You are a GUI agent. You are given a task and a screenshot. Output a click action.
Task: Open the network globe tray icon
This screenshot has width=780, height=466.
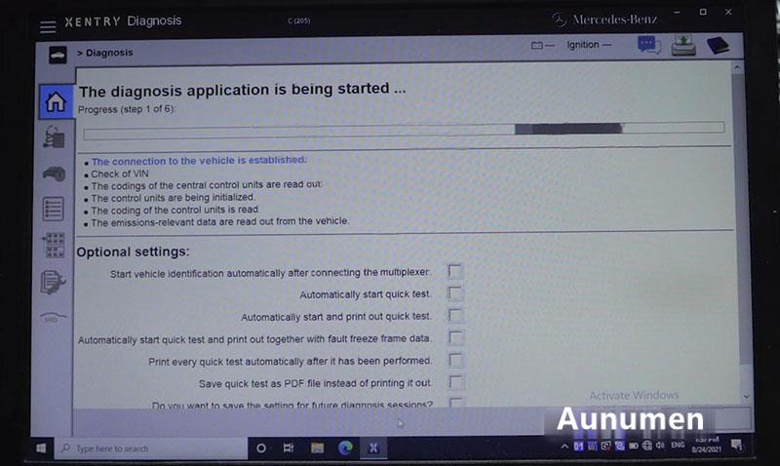(x=646, y=446)
